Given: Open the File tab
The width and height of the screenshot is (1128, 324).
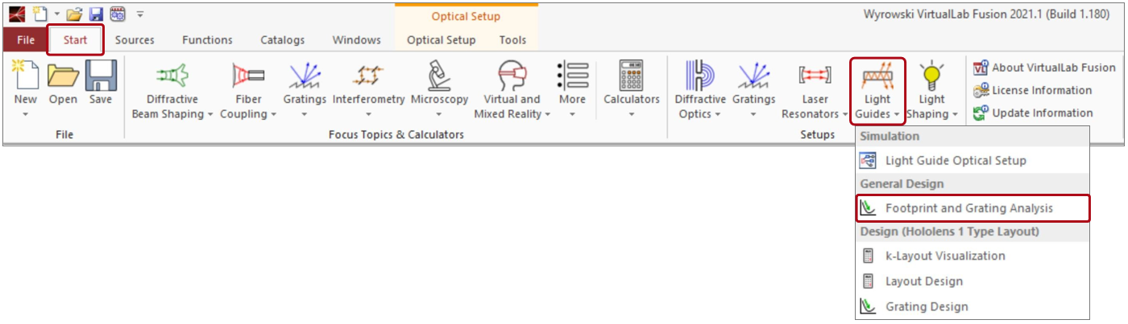Looking at the screenshot, I should tap(25, 40).
